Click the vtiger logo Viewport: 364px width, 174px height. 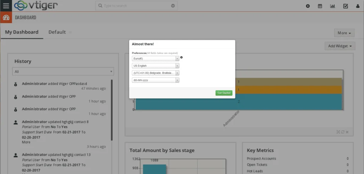point(36,6)
